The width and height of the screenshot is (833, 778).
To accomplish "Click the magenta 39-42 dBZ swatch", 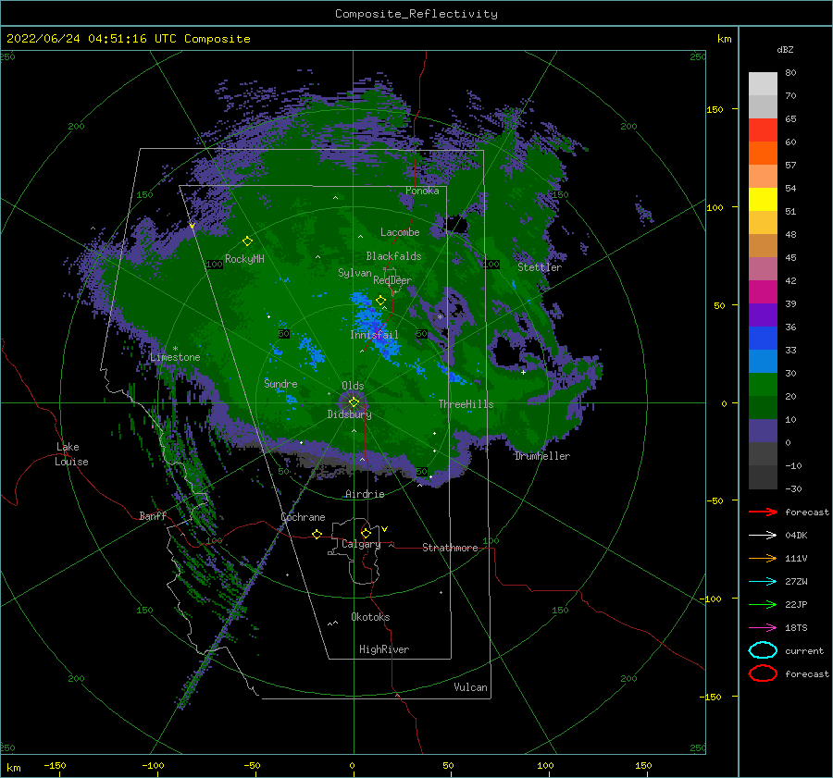I will (763, 292).
